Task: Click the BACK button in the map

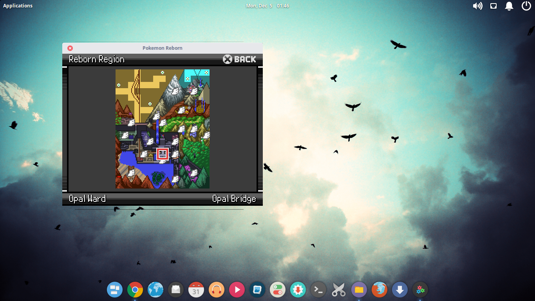Action: click(239, 59)
